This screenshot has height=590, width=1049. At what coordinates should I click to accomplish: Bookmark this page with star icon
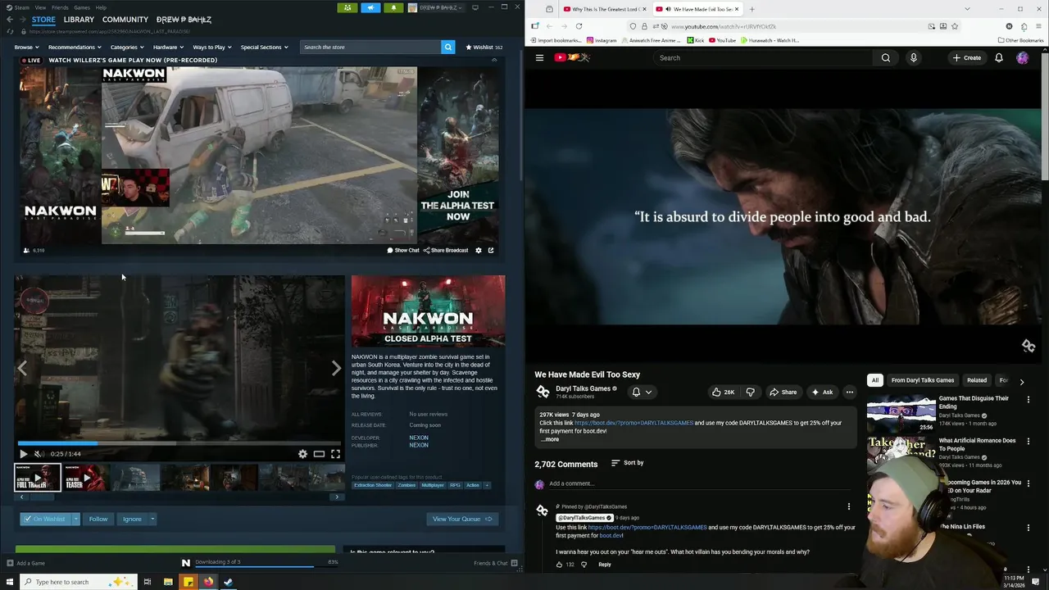click(954, 26)
